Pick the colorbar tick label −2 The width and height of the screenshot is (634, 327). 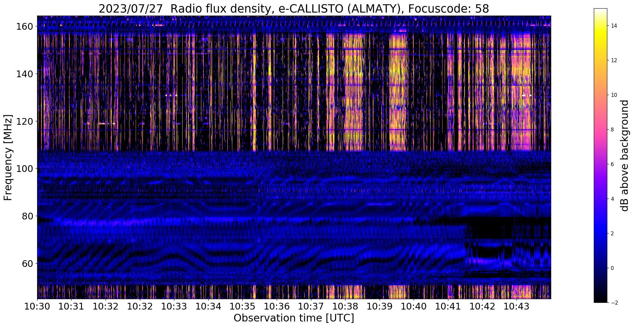(x=614, y=303)
